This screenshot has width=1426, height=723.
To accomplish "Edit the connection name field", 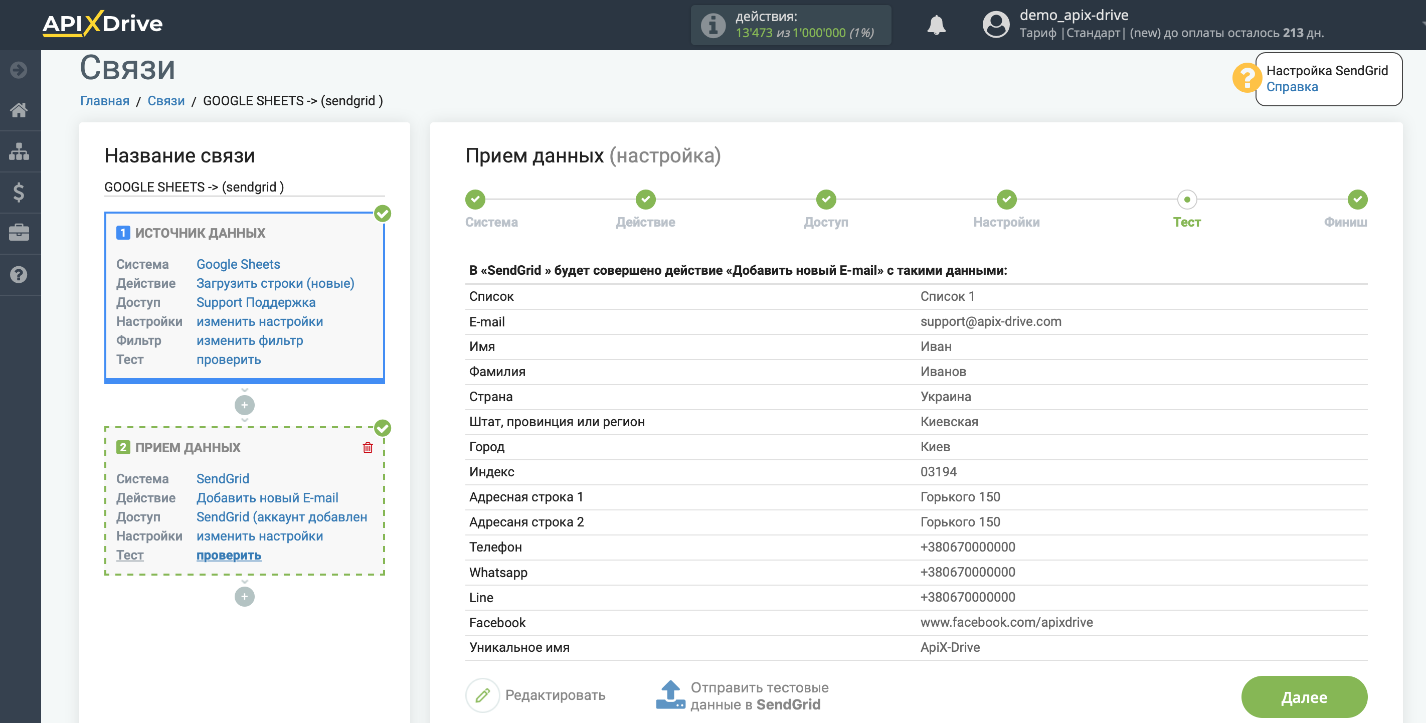I will coord(244,187).
